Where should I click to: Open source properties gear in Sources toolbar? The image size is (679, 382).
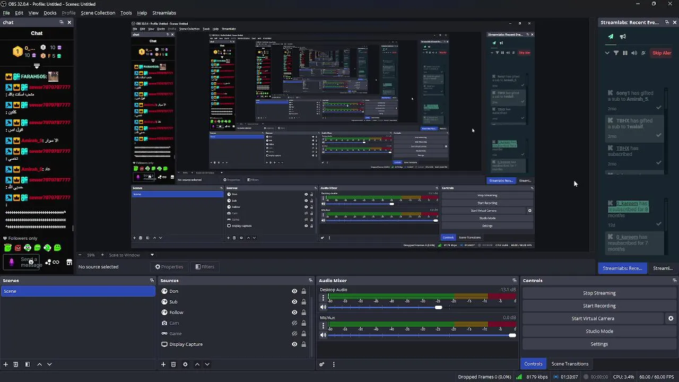click(185, 364)
